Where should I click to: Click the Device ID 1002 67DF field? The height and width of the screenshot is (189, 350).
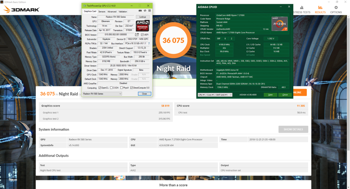coord(138,39)
